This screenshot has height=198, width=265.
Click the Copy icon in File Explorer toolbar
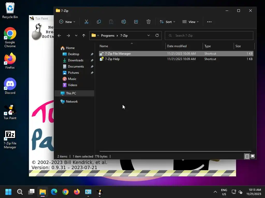click(99, 22)
